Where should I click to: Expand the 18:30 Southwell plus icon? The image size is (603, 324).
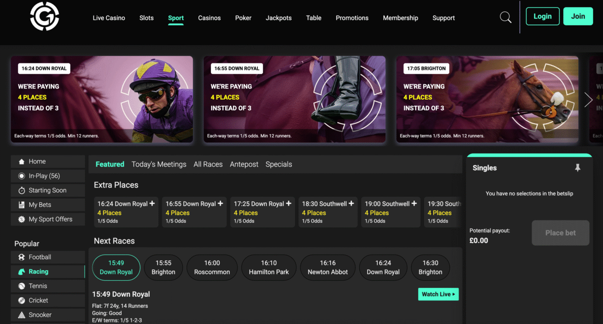[351, 204]
